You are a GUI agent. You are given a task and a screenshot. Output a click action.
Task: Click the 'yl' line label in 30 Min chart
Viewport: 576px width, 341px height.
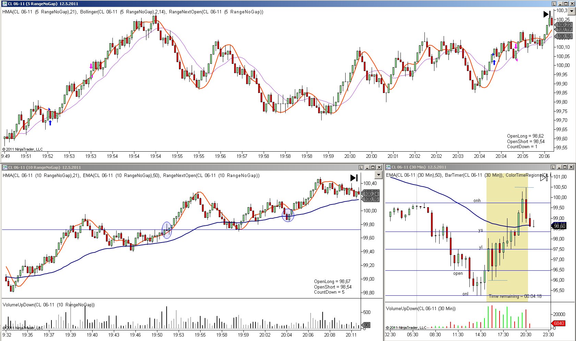coord(481,247)
